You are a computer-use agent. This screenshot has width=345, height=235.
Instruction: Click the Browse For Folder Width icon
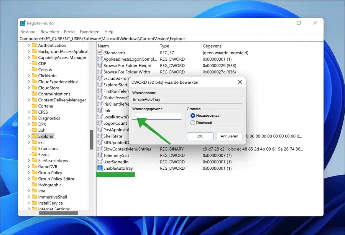[x=100, y=72]
